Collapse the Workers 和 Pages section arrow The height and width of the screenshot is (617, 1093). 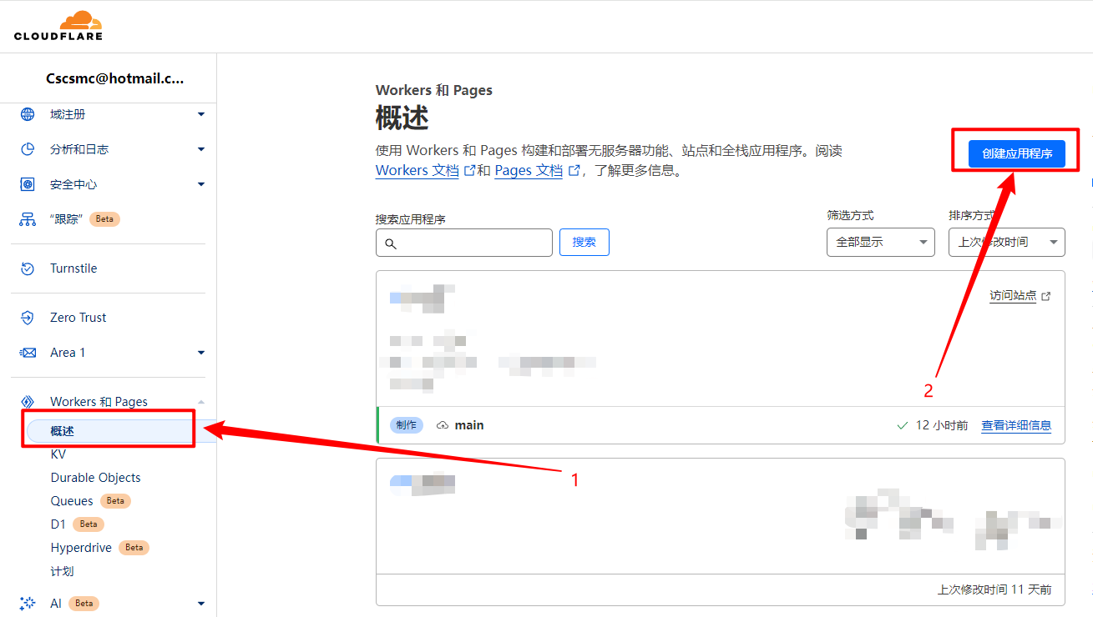point(201,402)
